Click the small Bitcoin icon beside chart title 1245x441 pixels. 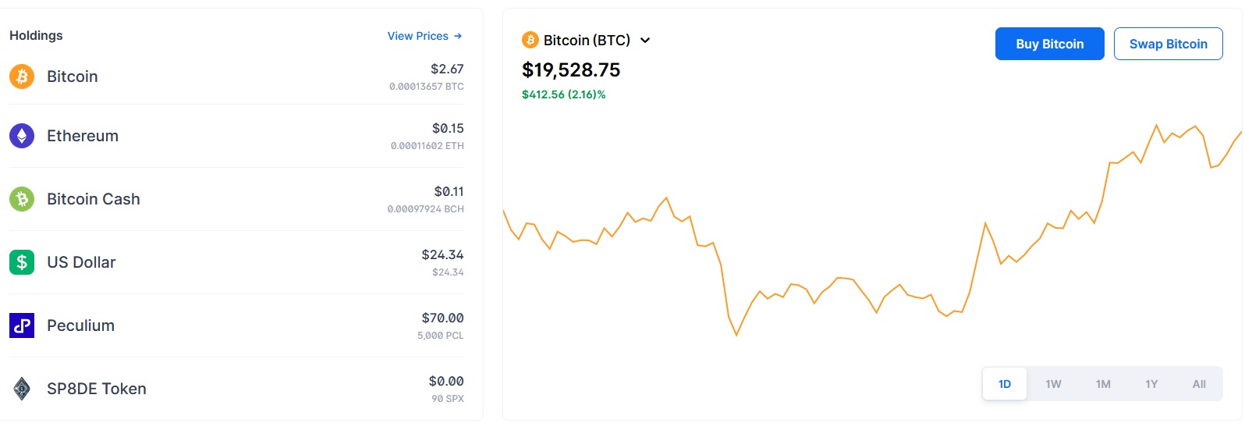pos(530,40)
